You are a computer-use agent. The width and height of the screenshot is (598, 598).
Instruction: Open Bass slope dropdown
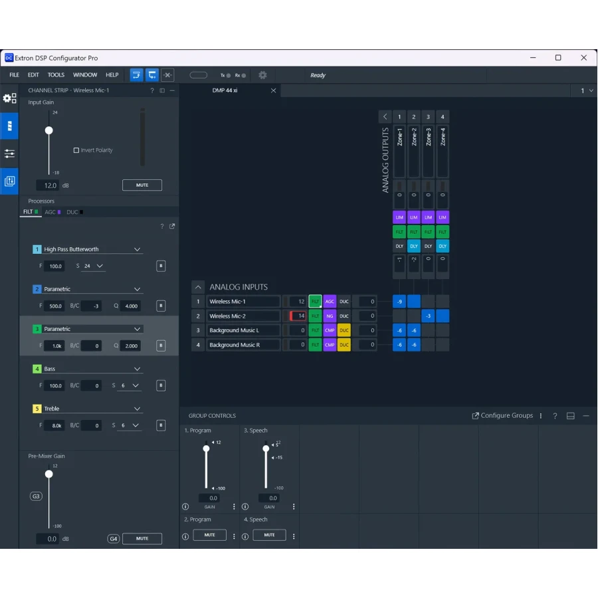pyautogui.click(x=130, y=385)
